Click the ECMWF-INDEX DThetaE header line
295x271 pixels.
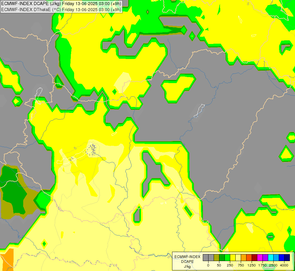click(61, 10)
